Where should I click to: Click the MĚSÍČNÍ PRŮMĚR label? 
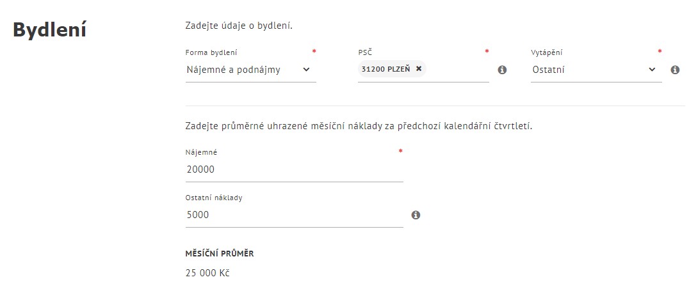220,254
